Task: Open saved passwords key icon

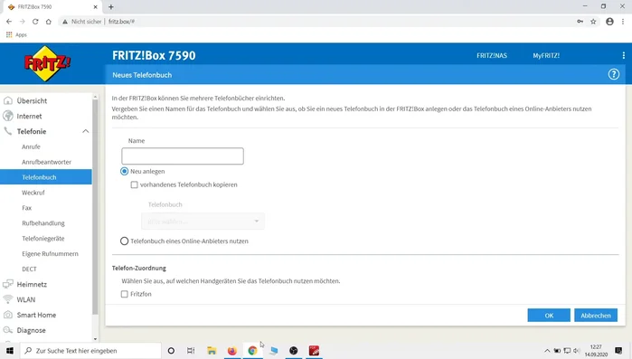Action: [580, 22]
